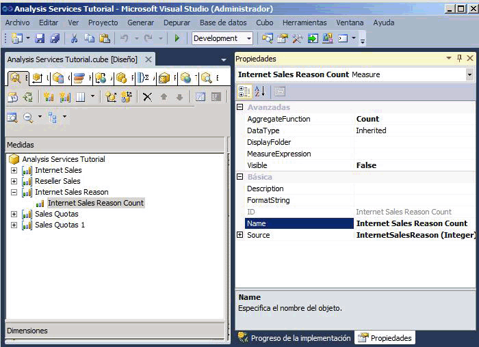Open Solution Explorer from the main toolbar
The height and width of the screenshot is (347, 479).
coord(268,38)
